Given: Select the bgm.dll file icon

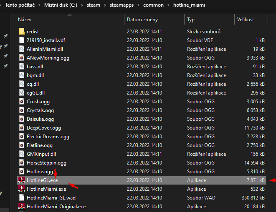Looking at the screenshot, I should [x=22, y=75].
